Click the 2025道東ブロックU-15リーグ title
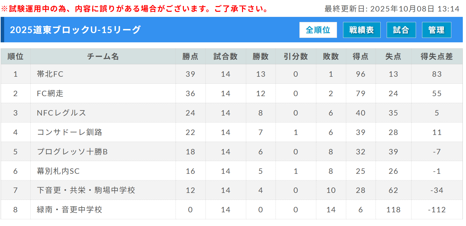This screenshot has height=226, width=466. tap(75, 30)
